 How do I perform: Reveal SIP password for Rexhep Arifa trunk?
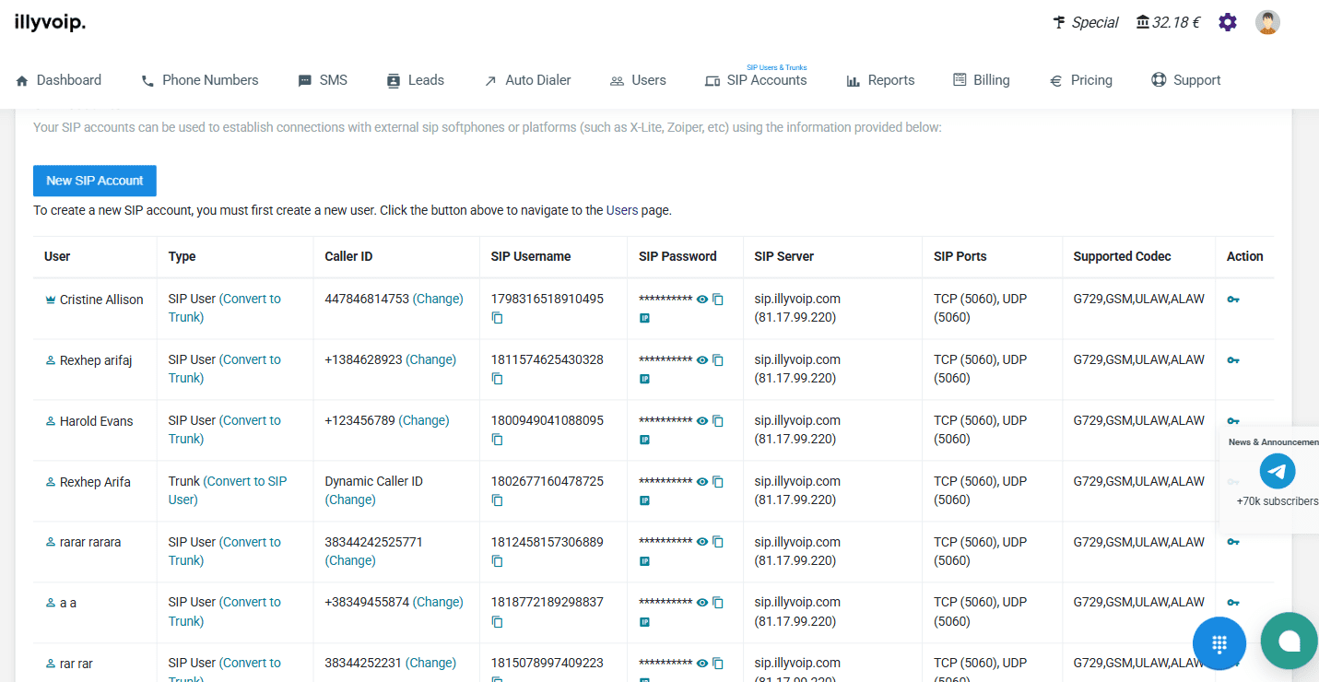point(702,482)
